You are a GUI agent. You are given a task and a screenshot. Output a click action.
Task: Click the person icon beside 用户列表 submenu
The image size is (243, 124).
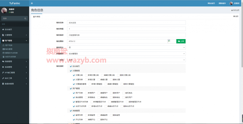tap(4, 45)
